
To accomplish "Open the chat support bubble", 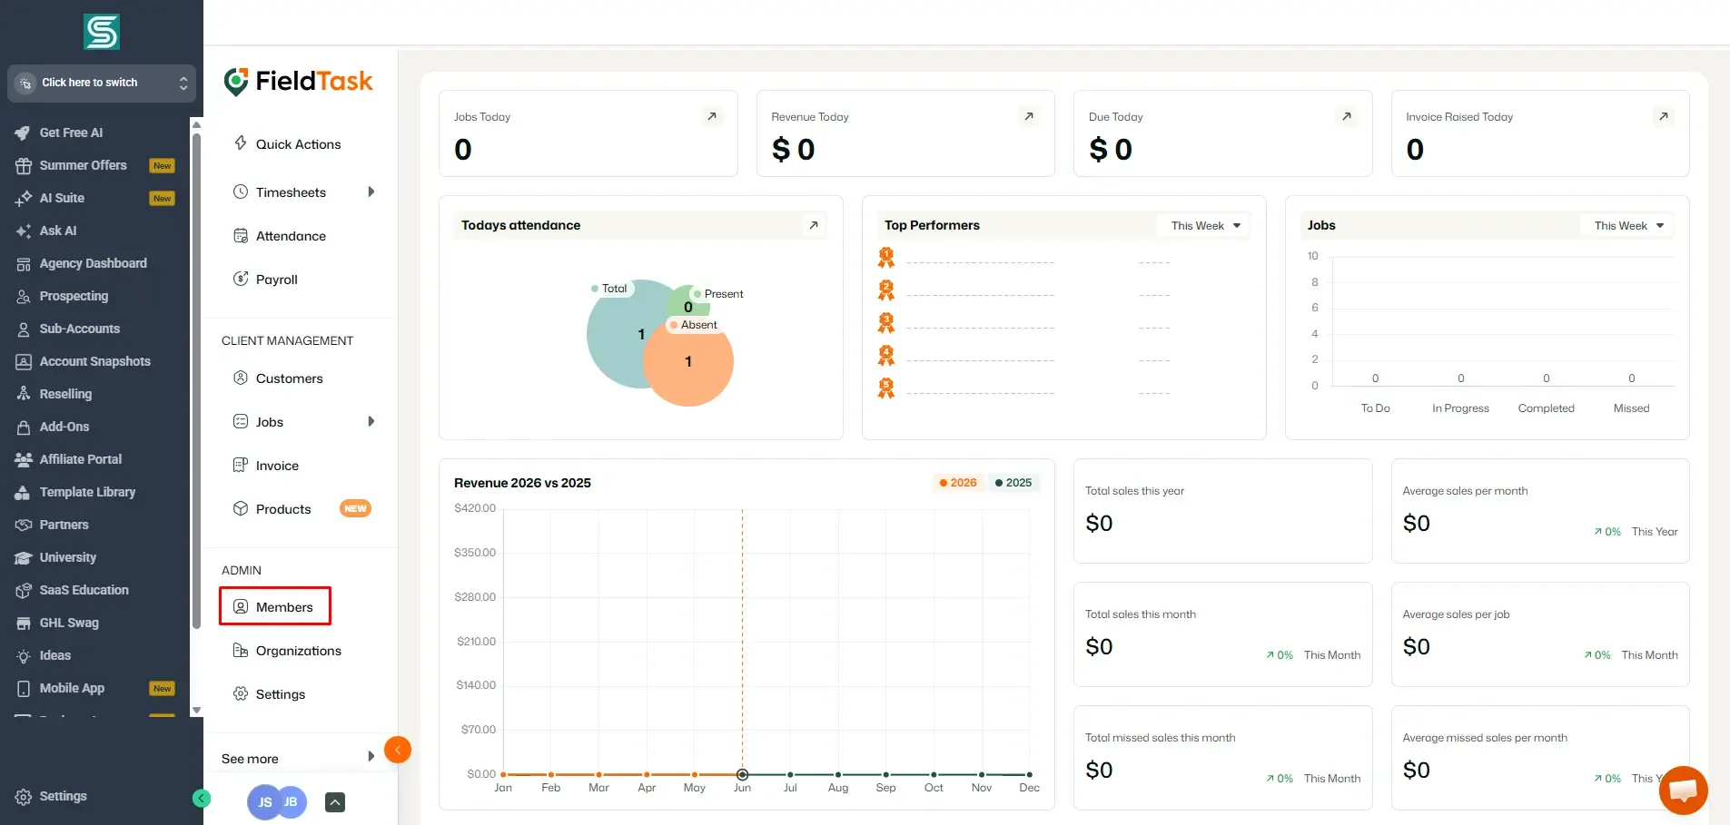I will (x=1683, y=791).
